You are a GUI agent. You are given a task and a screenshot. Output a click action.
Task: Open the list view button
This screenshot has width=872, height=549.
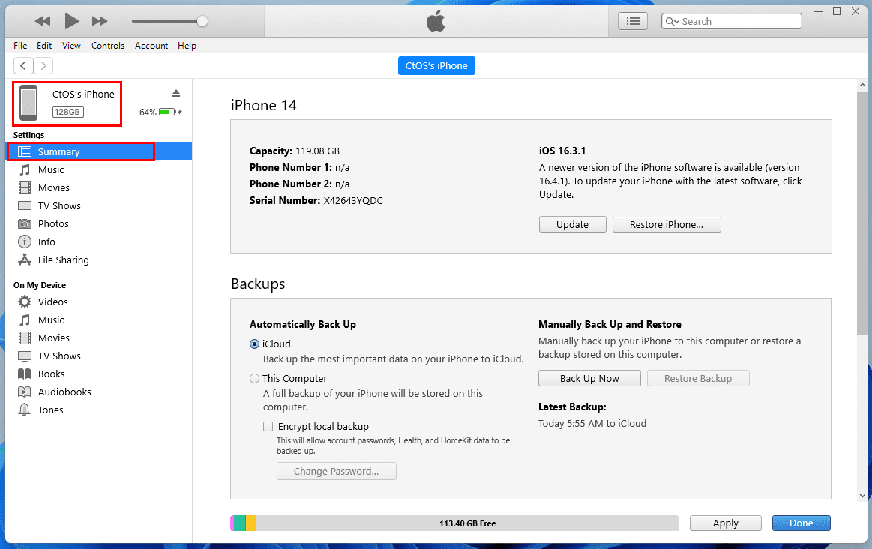coord(633,21)
